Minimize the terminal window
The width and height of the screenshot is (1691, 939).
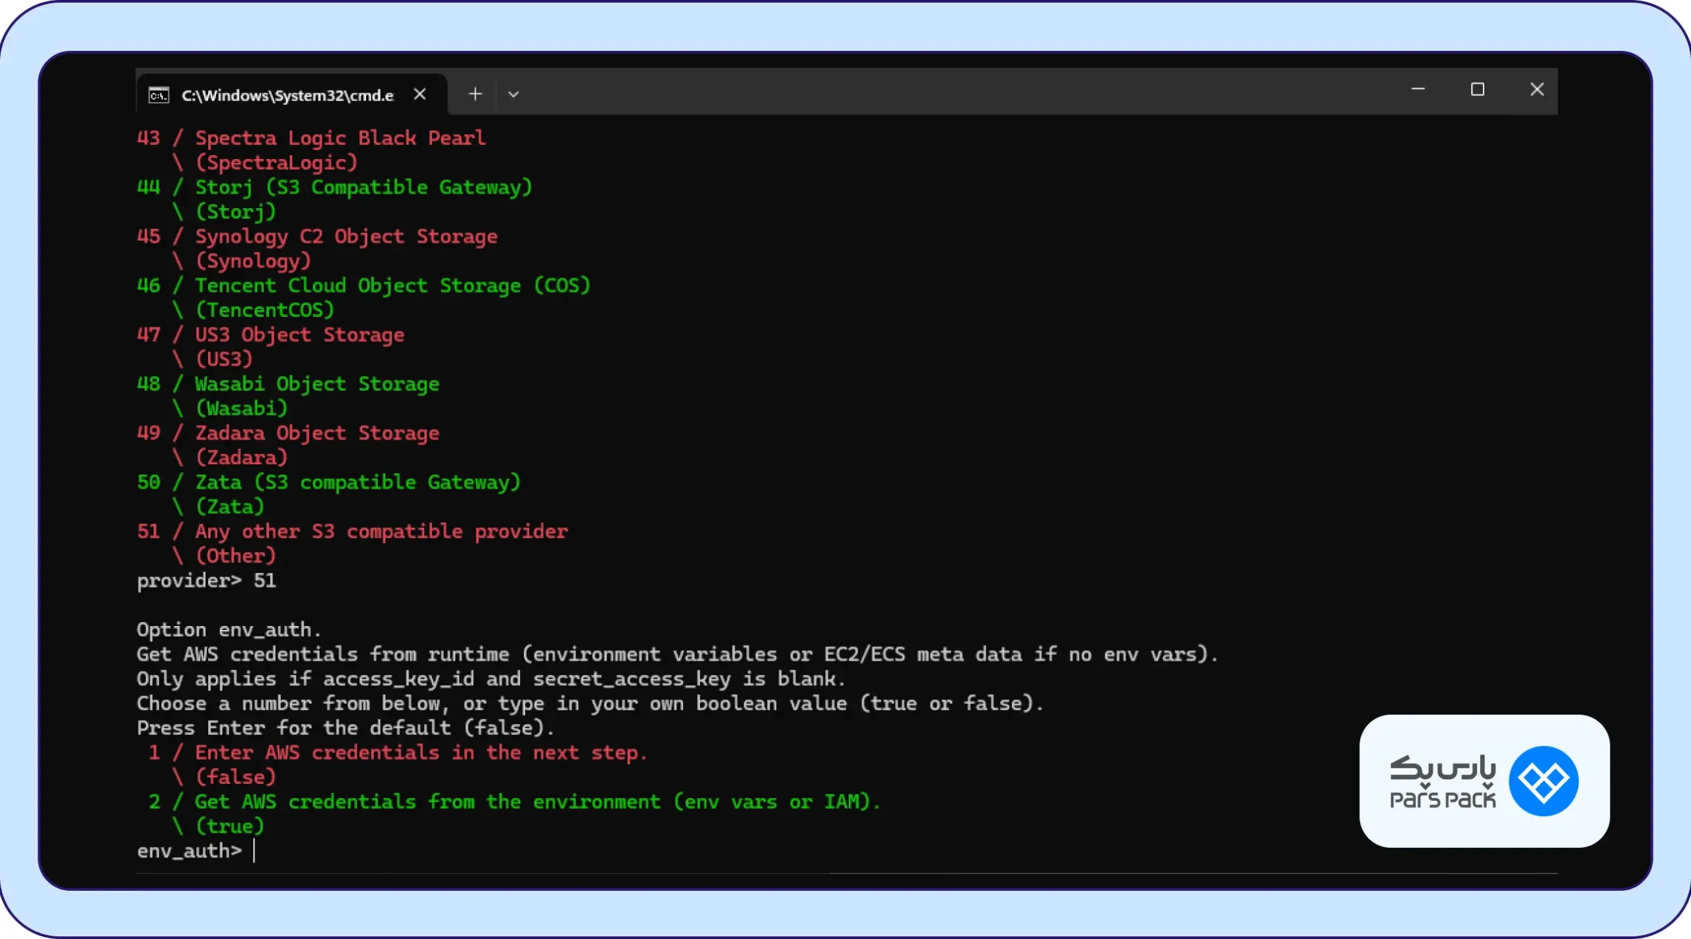click(x=1418, y=89)
